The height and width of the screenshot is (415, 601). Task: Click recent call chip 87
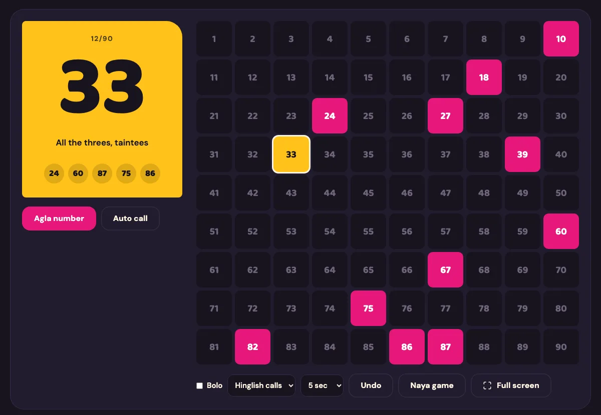(x=102, y=173)
